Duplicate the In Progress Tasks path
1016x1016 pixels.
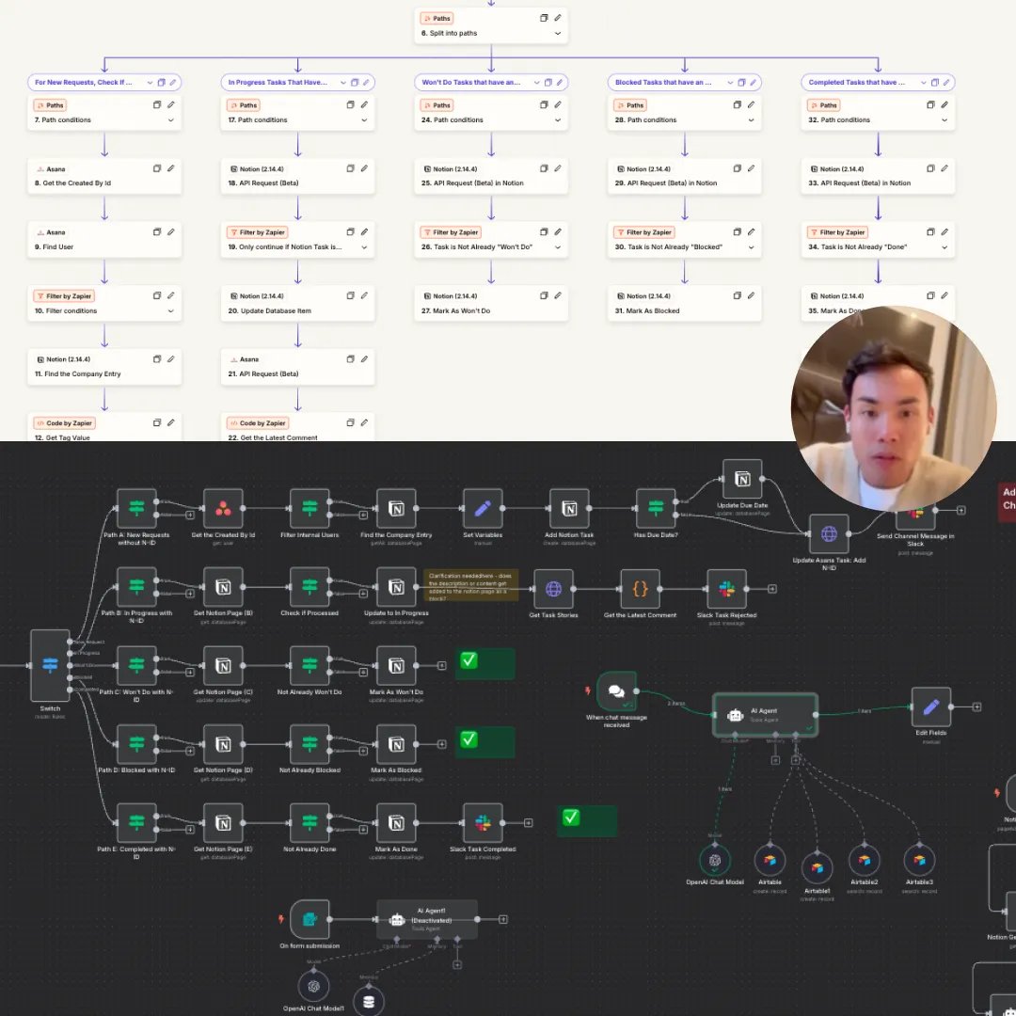point(355,82)
